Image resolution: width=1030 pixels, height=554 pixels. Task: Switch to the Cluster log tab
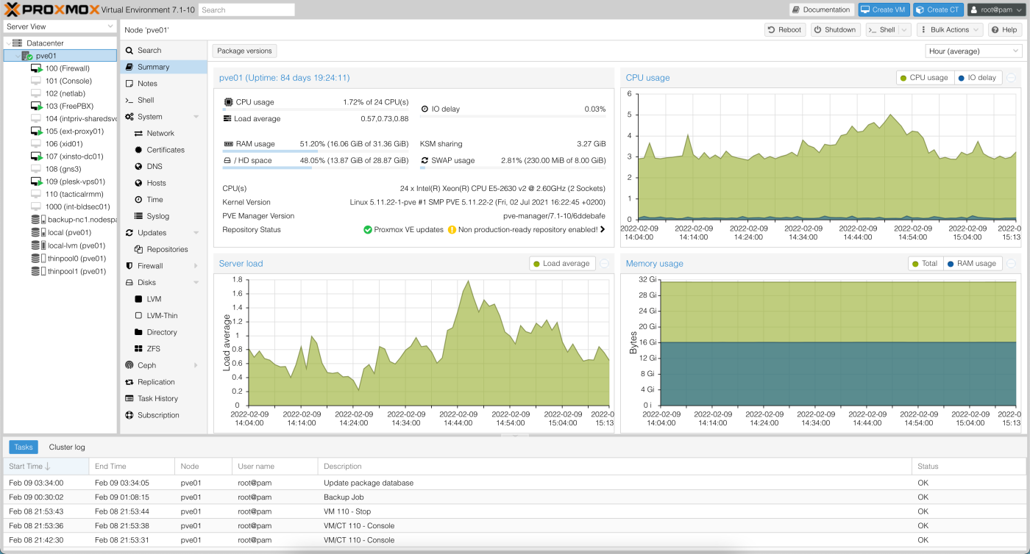tap(67, 447)
